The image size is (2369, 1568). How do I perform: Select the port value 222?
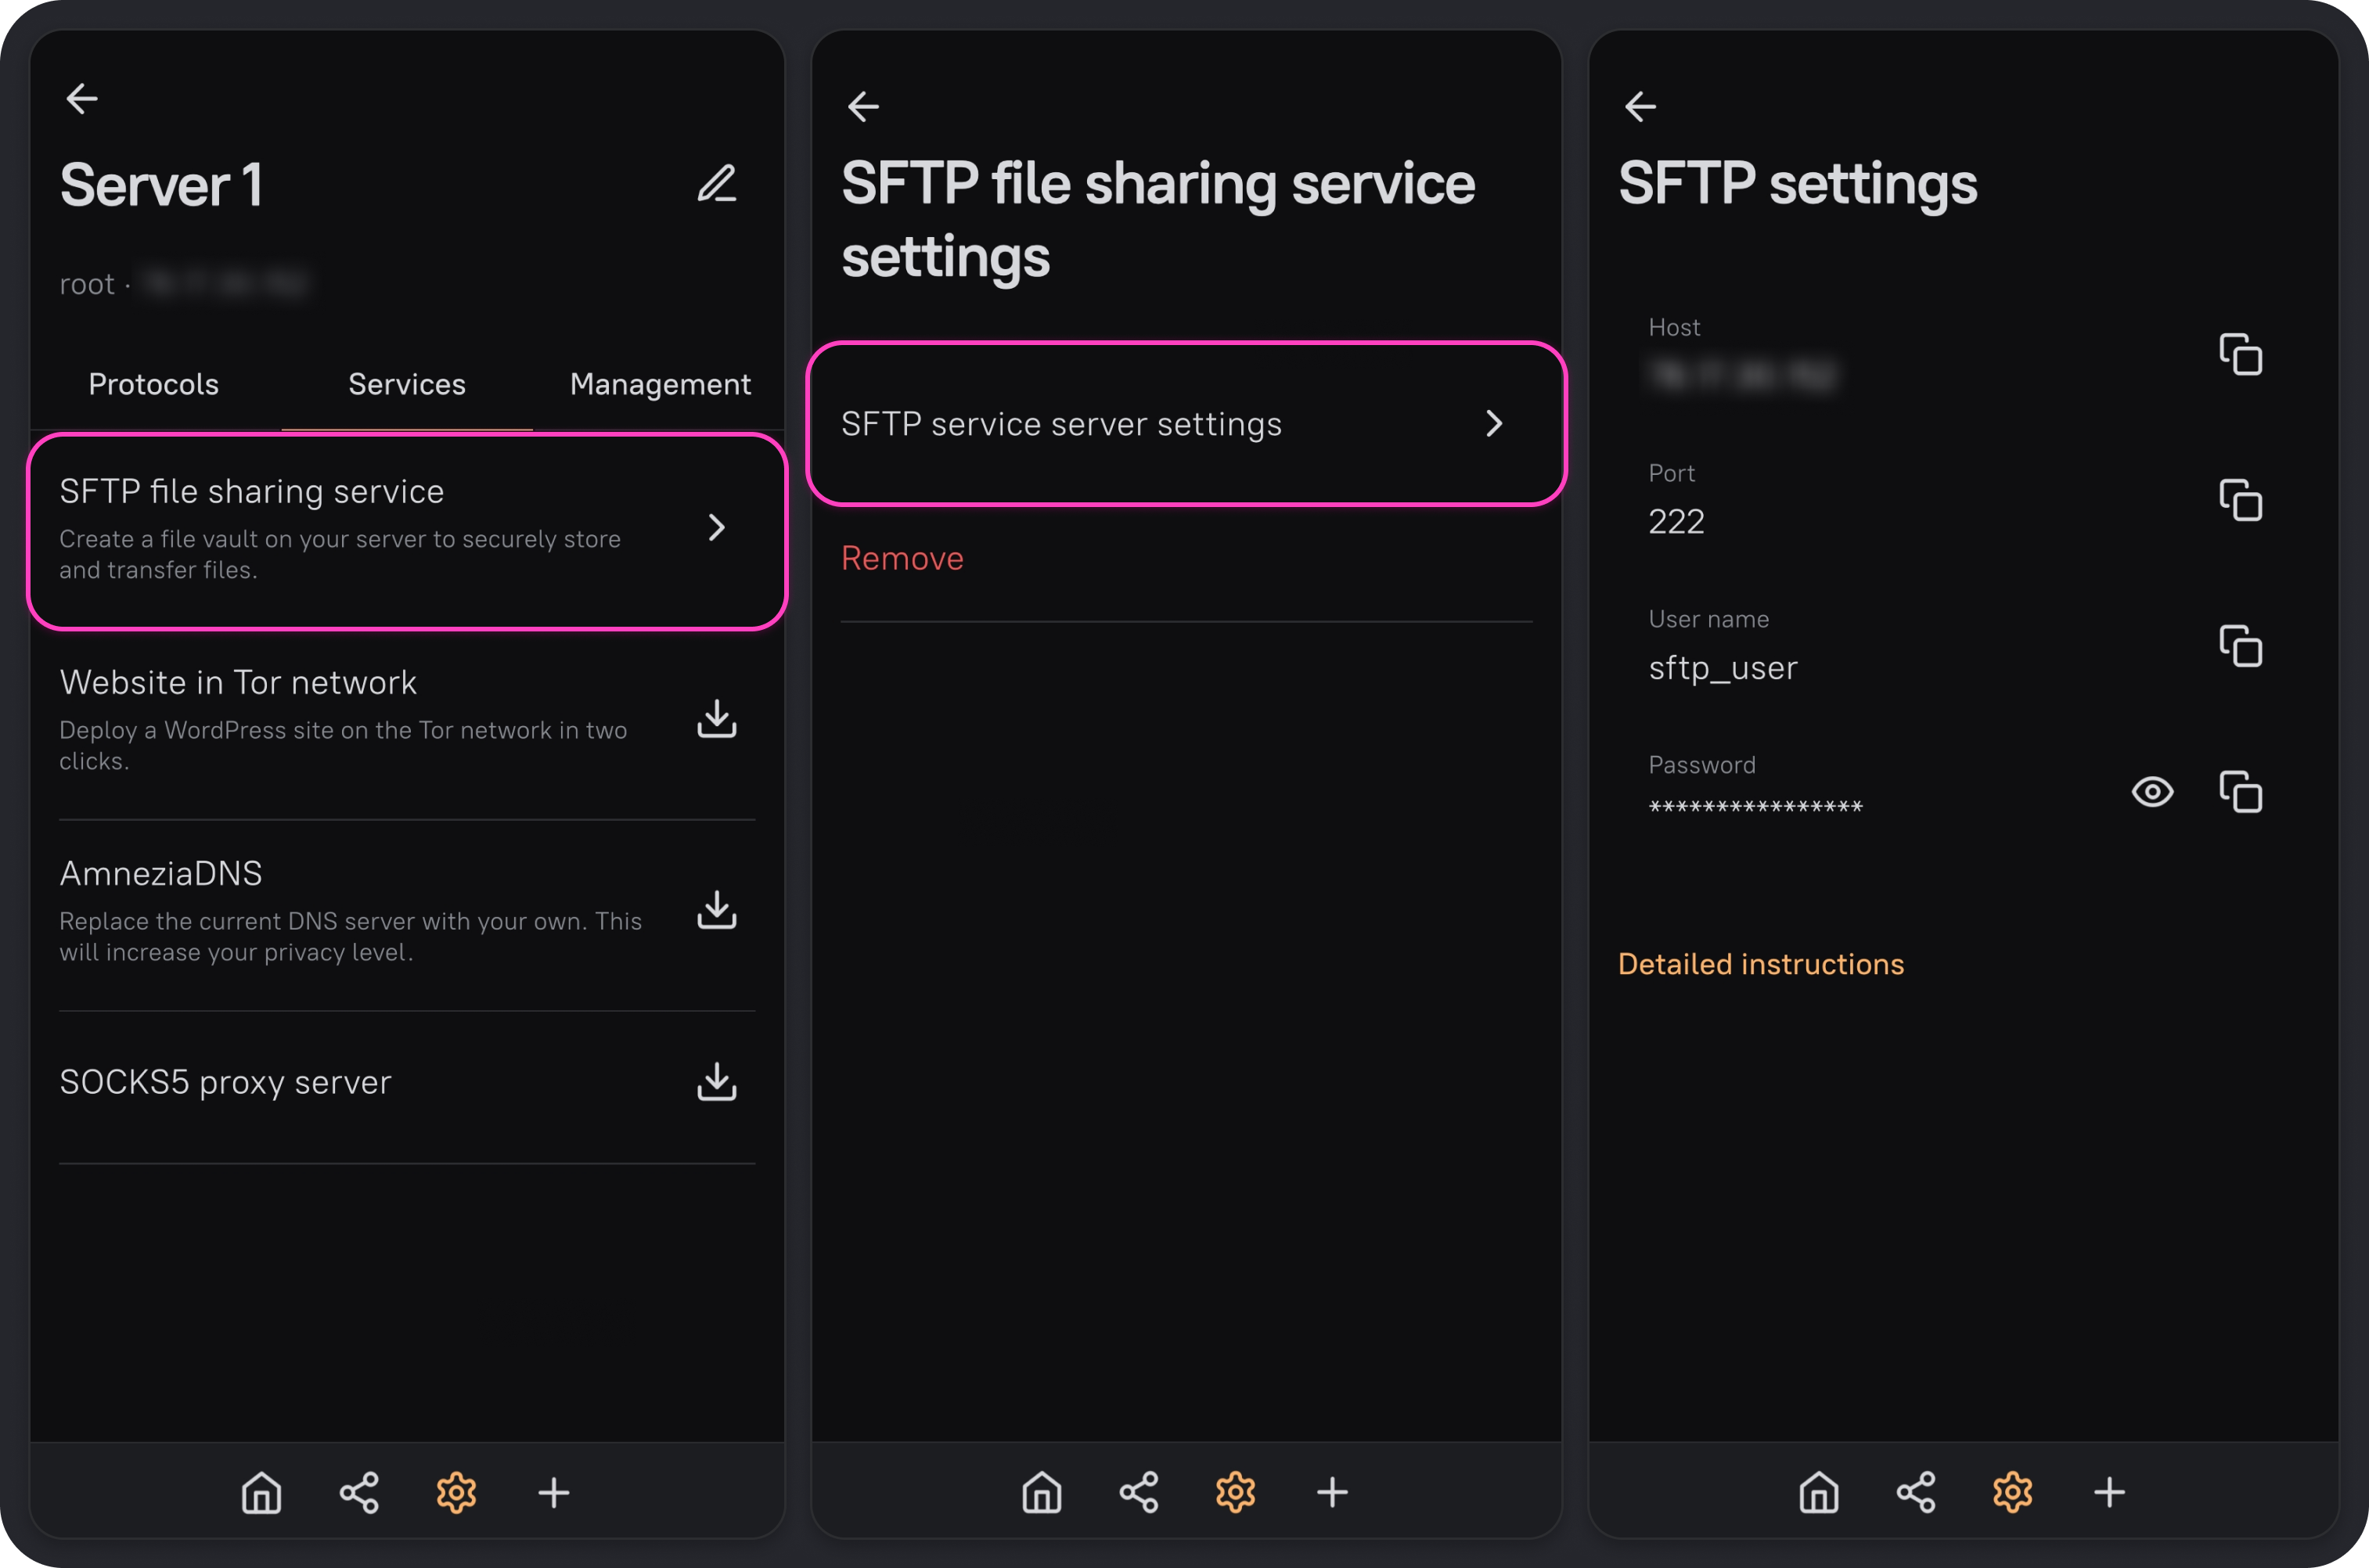pos(1676,521)
